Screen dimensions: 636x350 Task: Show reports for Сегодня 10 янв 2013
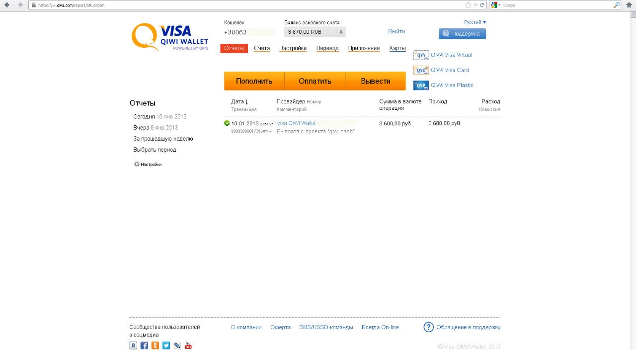pos(160,117)
